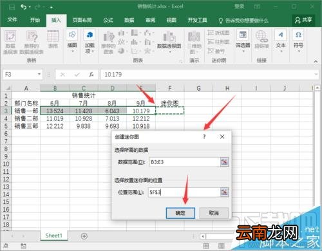
Task: Insert a Column sparkline (柱形图)
Action: pyautogui.click(x=218, y=42)
